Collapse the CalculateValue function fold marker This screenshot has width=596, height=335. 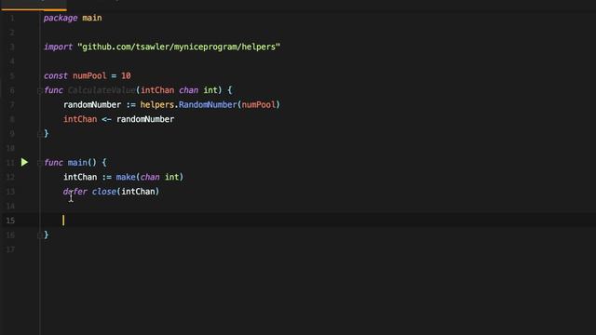39,90
